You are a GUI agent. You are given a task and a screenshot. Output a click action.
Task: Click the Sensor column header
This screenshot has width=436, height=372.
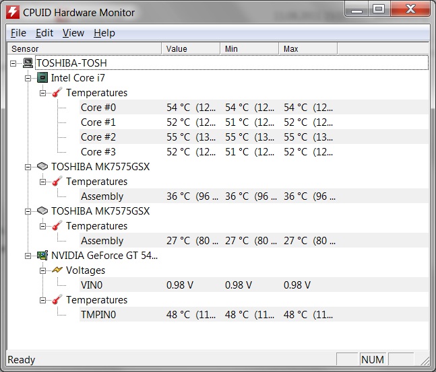click(x=84, y=49)
